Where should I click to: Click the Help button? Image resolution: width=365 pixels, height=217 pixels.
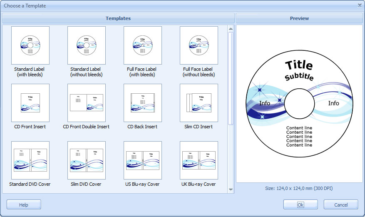coord(24,205)
